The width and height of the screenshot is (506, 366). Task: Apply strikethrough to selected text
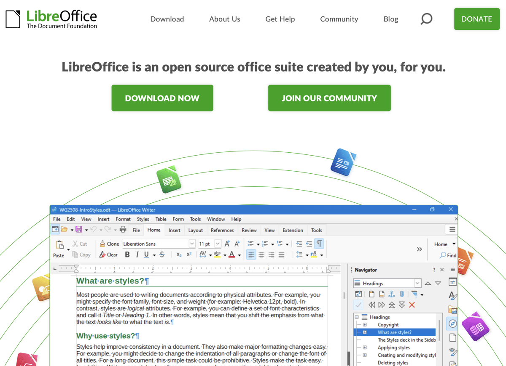161,255
